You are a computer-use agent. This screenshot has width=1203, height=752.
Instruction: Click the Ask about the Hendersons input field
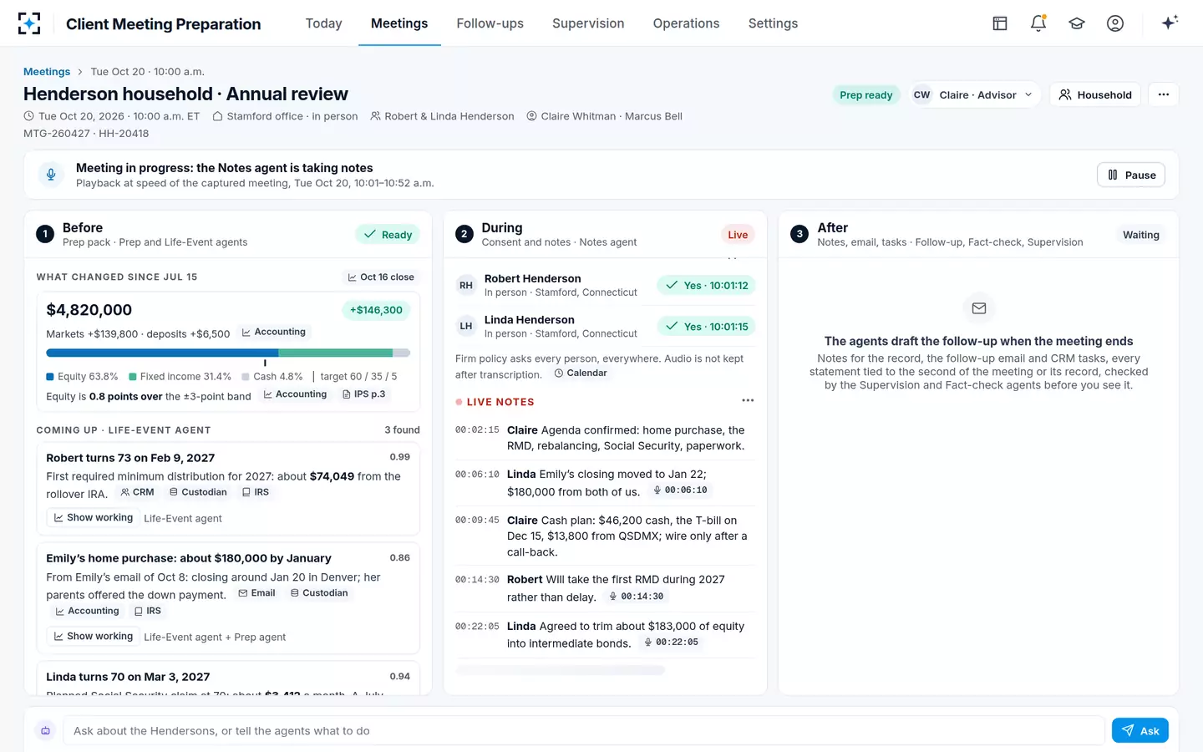[584, 730]
